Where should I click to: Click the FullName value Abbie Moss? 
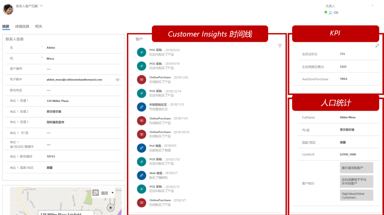pyautogui.click(x=348, y=117)
